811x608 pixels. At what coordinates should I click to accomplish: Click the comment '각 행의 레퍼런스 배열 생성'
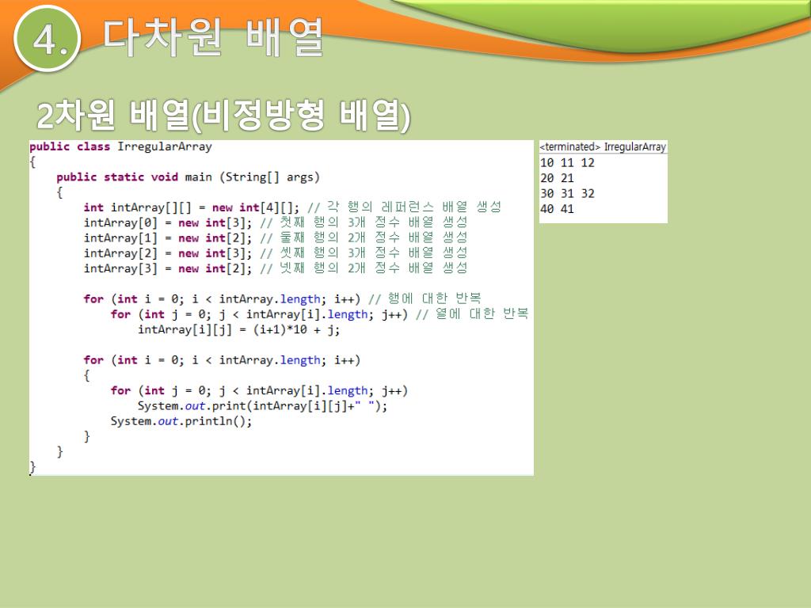pos(413,207)
